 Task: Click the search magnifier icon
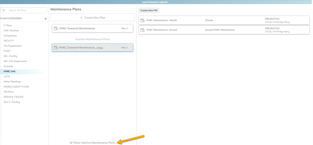[x=4, y=10]
